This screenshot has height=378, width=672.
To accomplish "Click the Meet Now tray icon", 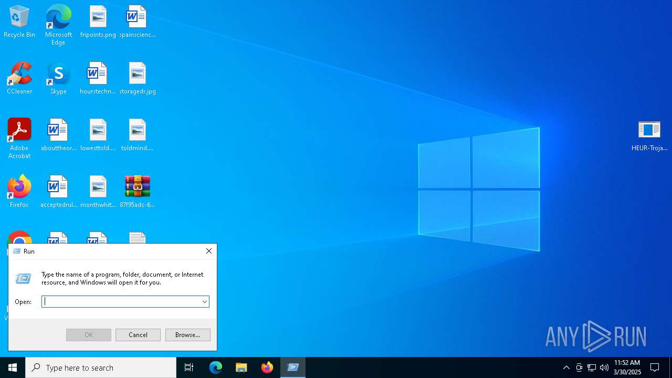I will point(579,367).
